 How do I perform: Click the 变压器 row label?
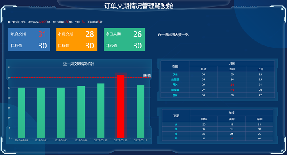[x=175, y=79]
